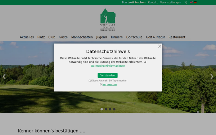Close the Datenschutzhinweis dialog with X
This screenshot has height=135, width=216.
pos(159,46)
